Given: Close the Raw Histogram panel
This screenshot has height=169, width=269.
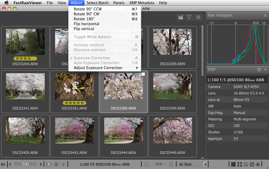Looking at the screenshot, I should coord(265,16).
